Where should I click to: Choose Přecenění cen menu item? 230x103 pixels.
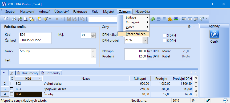point(134,34)
